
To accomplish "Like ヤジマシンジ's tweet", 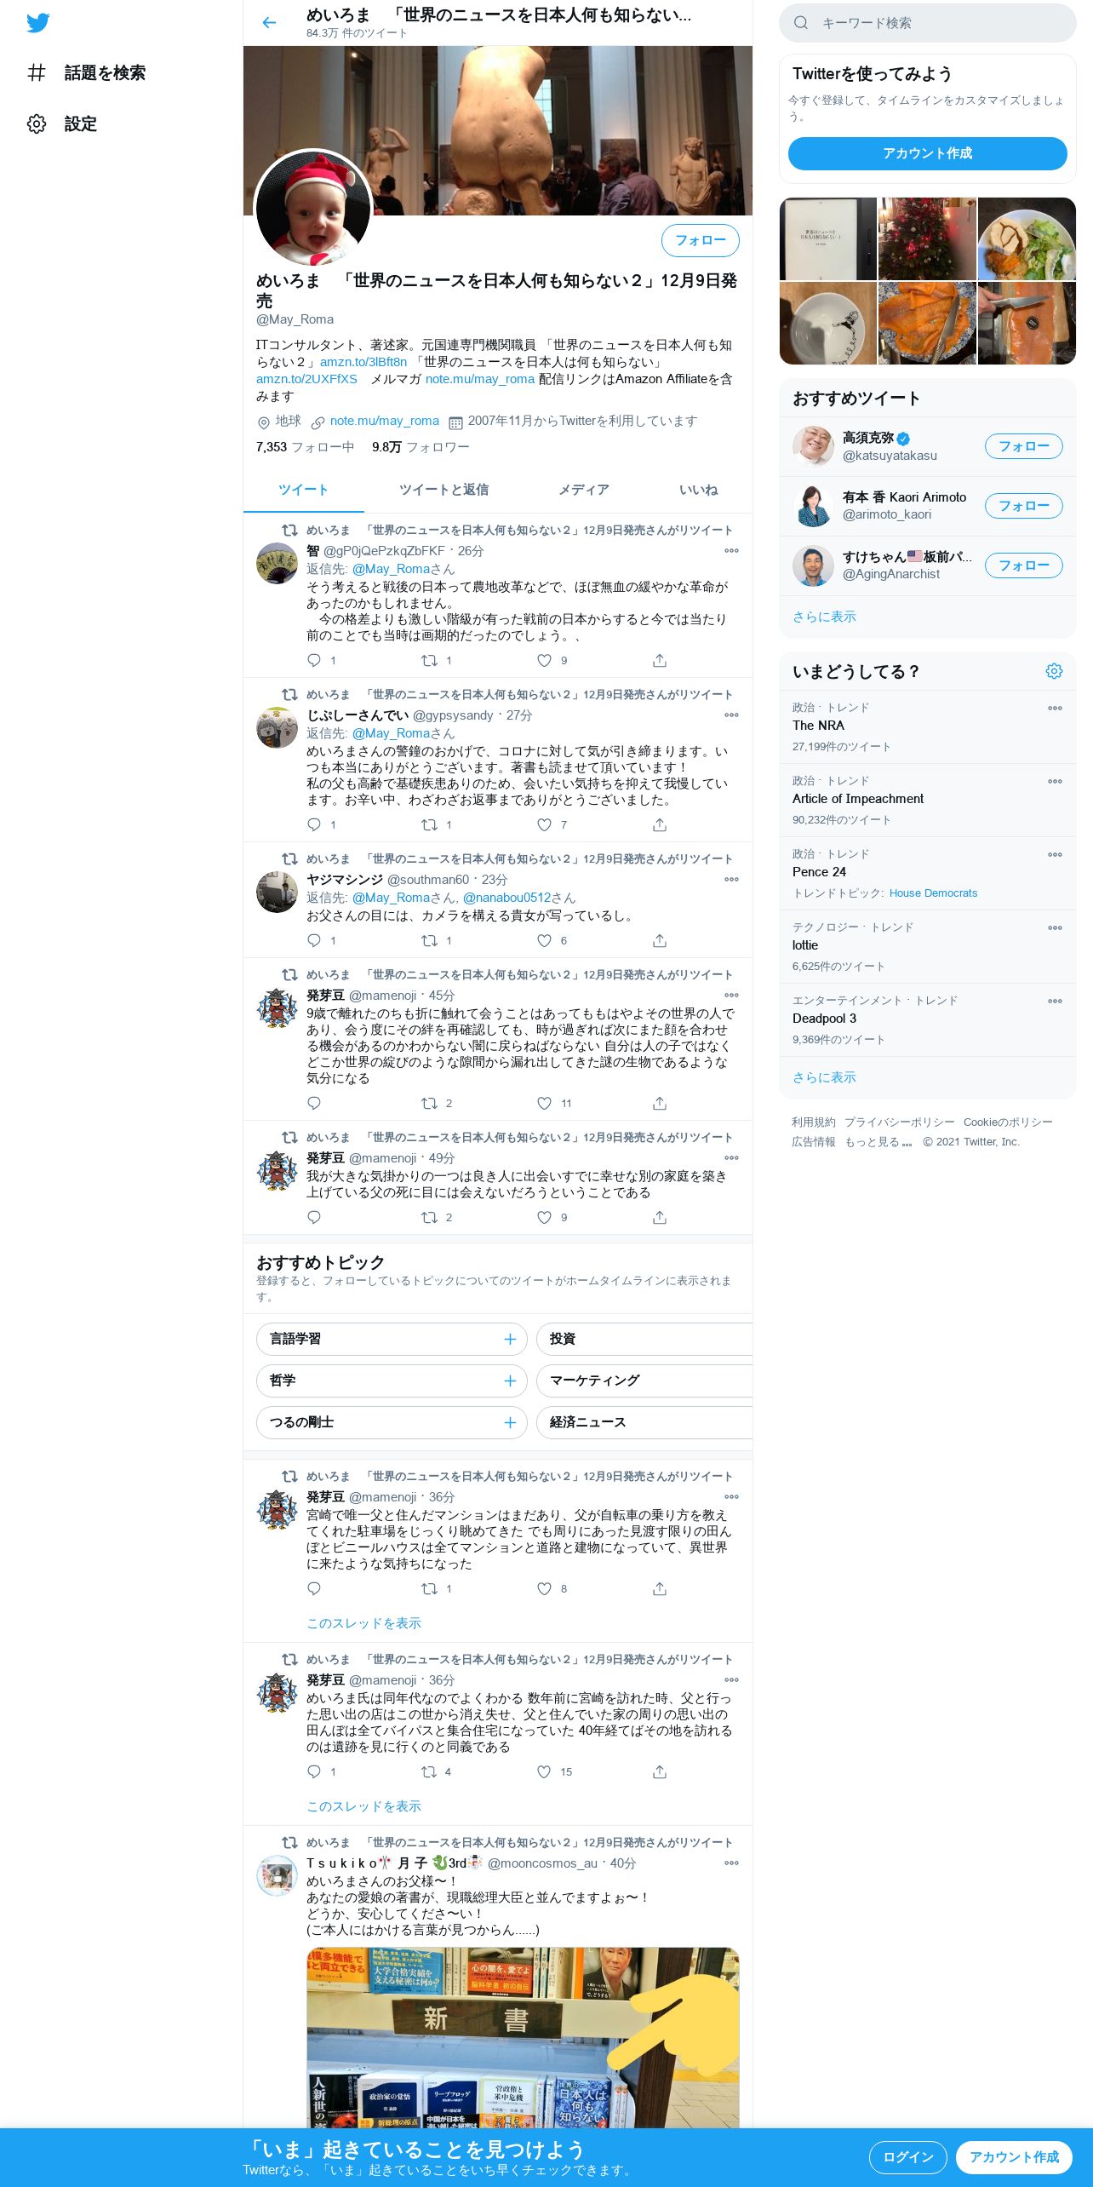I will click(x=544, y=940).
